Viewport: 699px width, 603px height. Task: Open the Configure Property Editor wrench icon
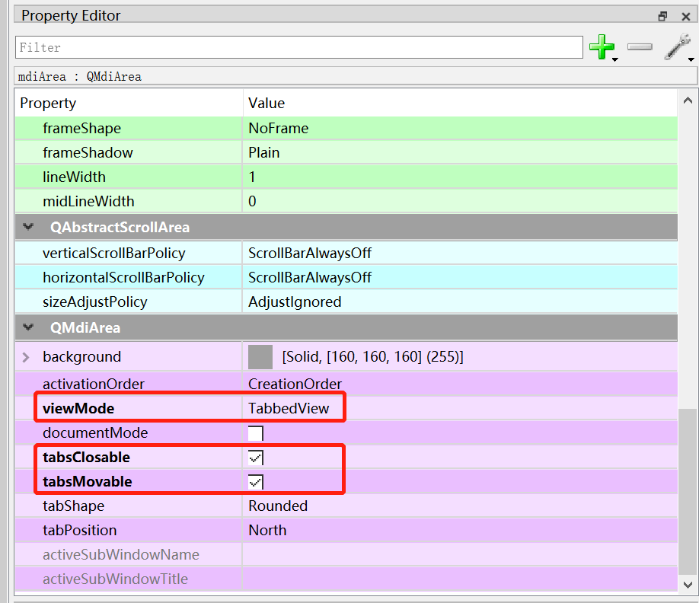click(676, 46)
